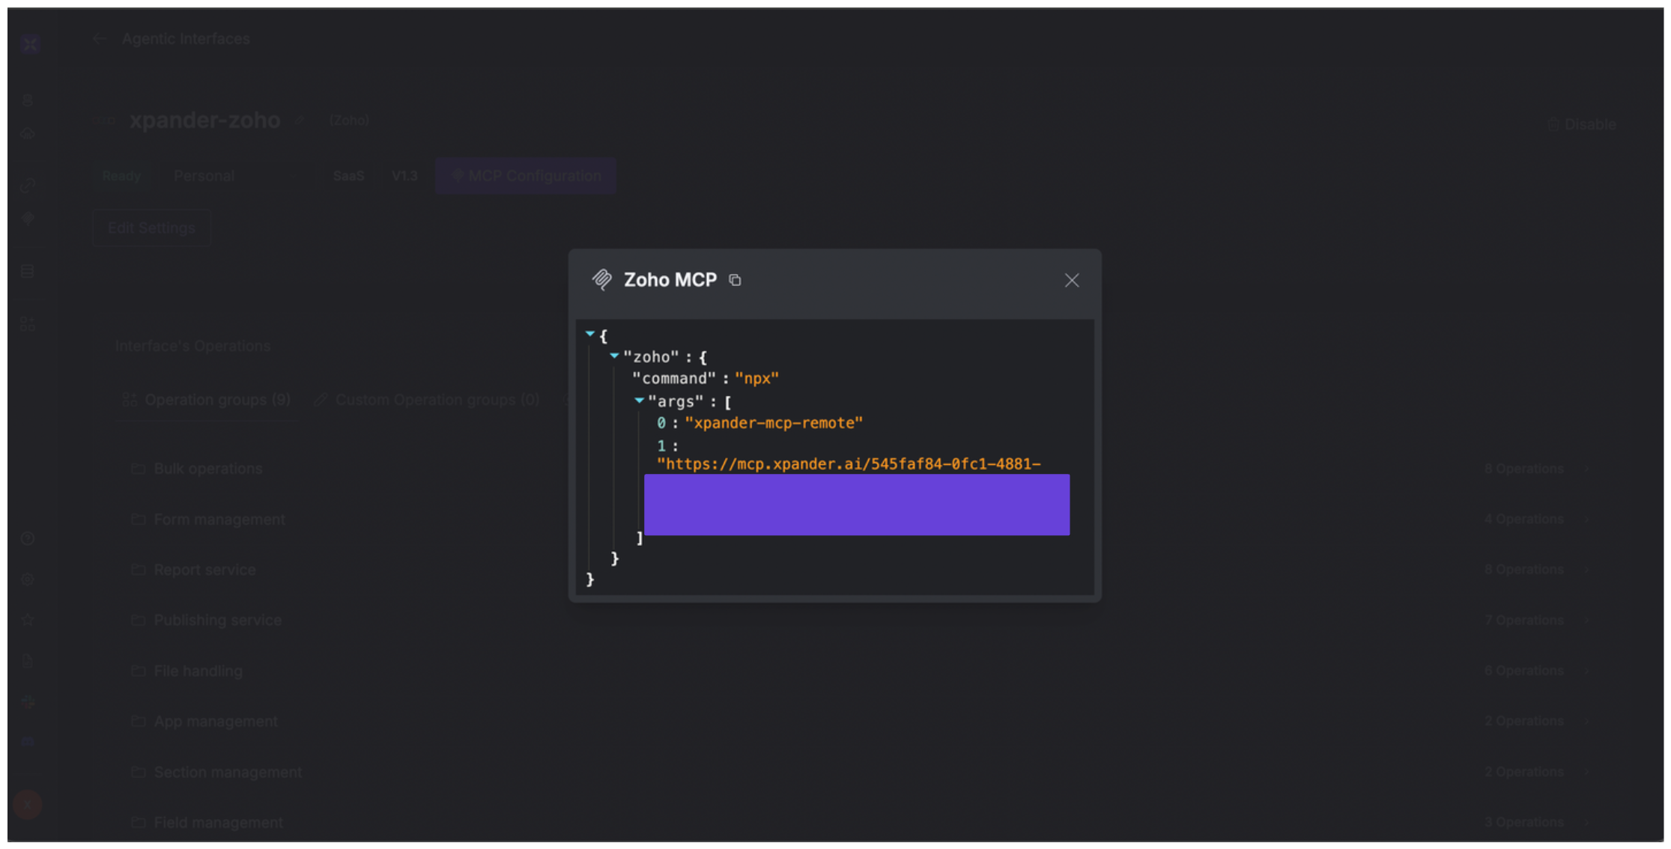Click the SaaS tag
Screen dimensions: 1671x849
click(348, 176)
